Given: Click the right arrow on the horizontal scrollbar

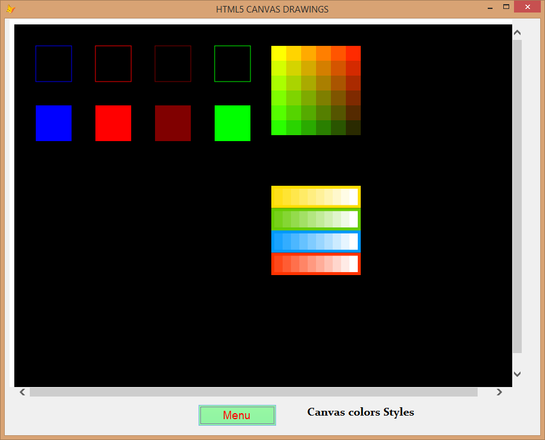Looking at the screenshot, I should click(x=500, y=392).
